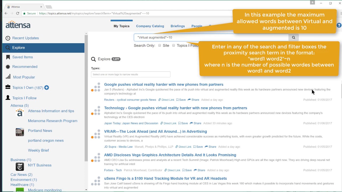
Task: Click the Topics I Own briefcase icon
Action: click(x=8, y=87)
